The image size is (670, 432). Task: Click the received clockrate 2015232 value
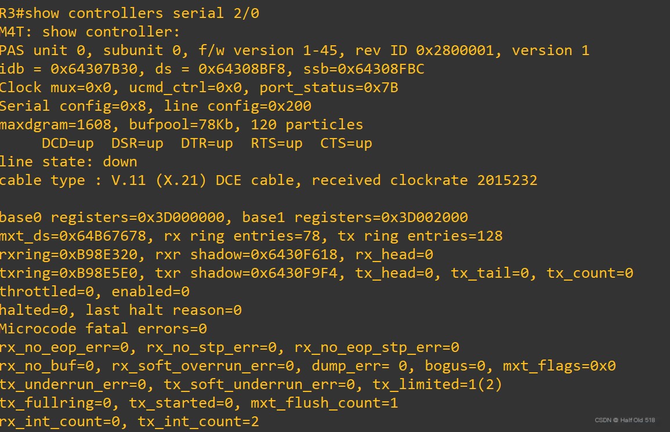click(x=424, y=180)
